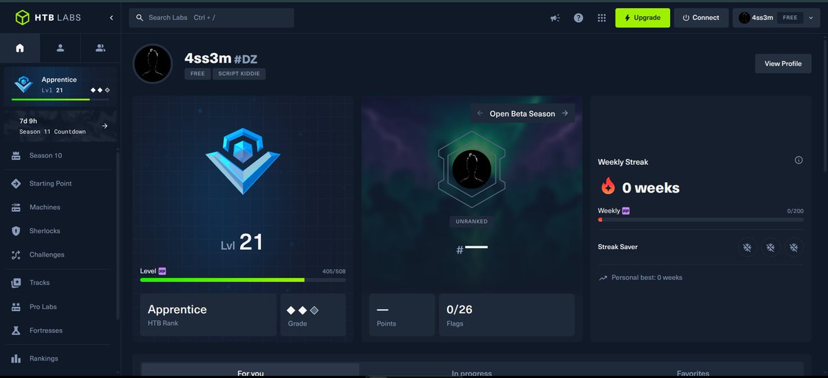The image size is (828, 378).
Task: Click the Connect button
Action: tap(701, 18)
